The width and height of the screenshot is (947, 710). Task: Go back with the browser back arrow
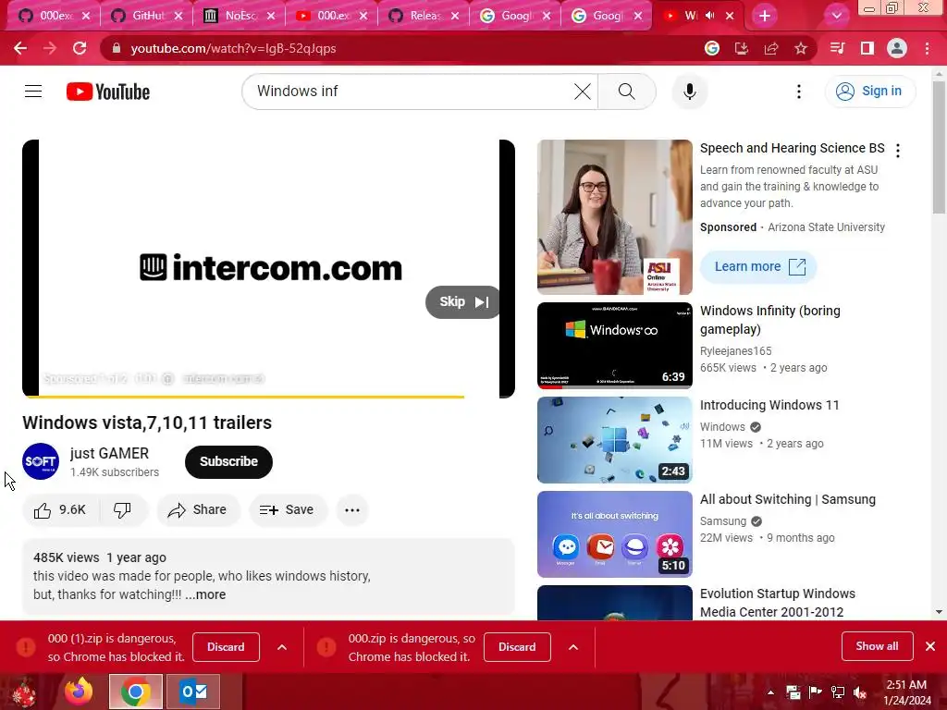click(20, 48)
